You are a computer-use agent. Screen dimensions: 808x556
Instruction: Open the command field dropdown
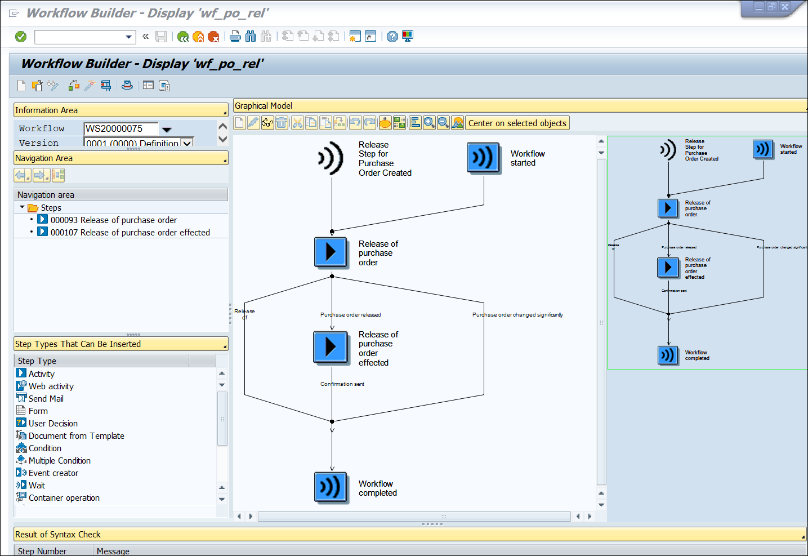130,36
